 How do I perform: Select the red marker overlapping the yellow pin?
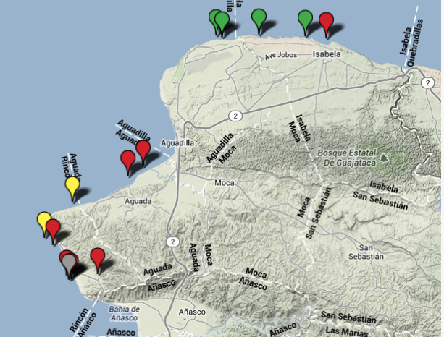[x=54, y=228]
